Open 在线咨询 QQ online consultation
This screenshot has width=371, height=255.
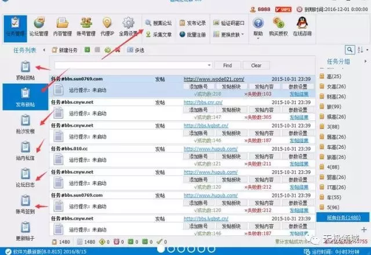(x=302, y=27)
